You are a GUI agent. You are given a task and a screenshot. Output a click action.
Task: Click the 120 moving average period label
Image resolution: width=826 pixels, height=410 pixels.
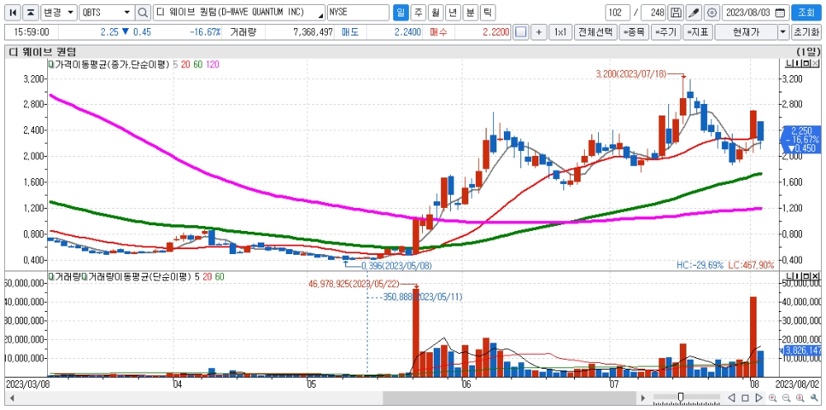click(x=213, y=64)
